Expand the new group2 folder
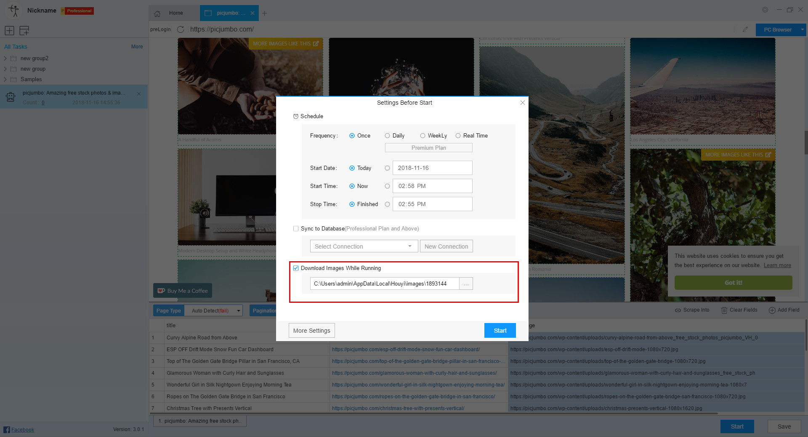The height and width of the screenshot is (437, 808). (x=5, y=58)
